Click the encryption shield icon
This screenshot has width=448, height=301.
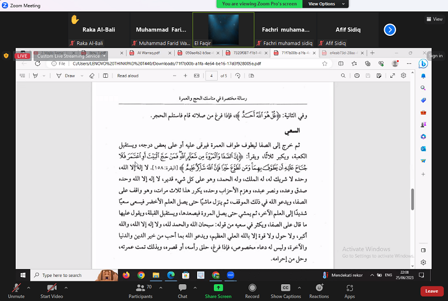[x=6, y=56]
